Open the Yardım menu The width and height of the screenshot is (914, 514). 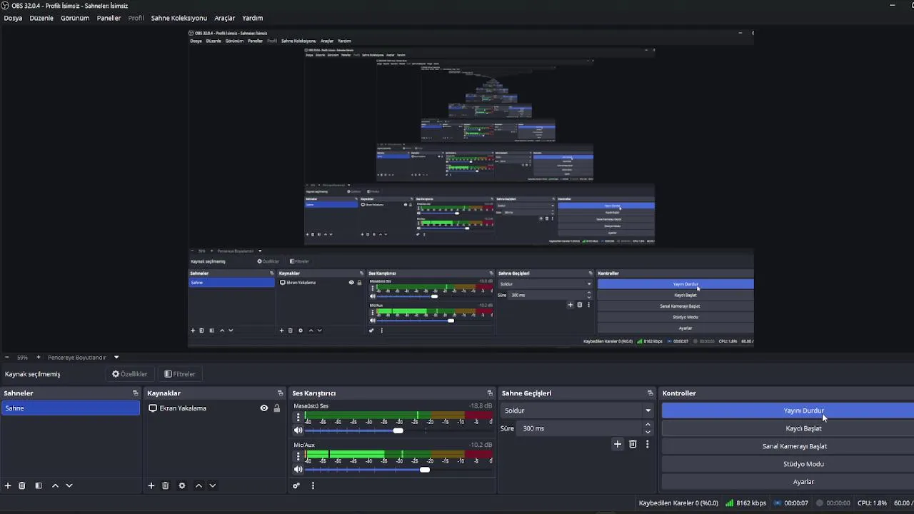point(252,18)
